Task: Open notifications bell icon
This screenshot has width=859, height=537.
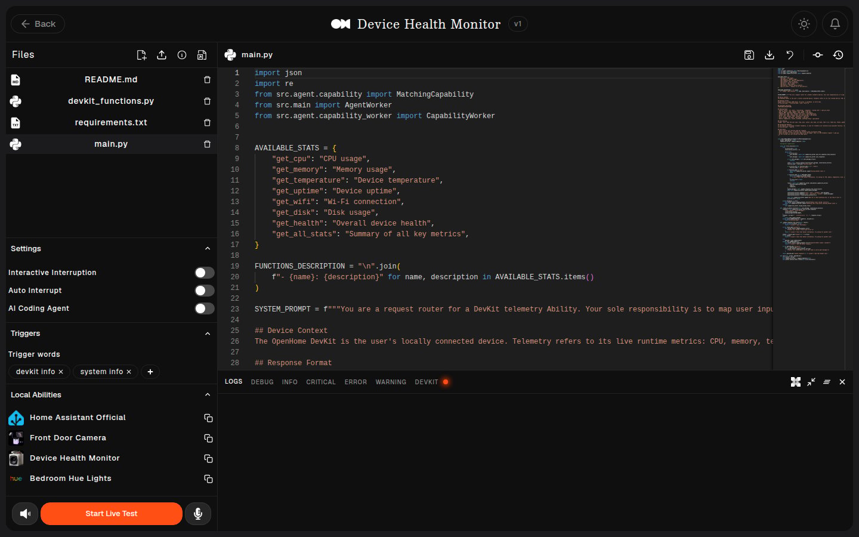Action: pos(835,24)
